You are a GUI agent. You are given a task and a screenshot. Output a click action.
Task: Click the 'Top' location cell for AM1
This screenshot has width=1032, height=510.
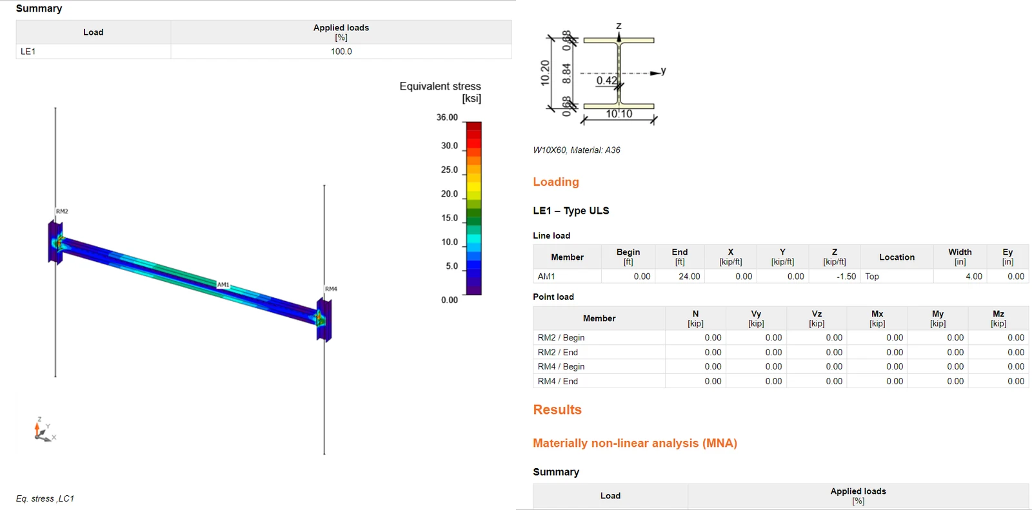[x=897, y=276]
